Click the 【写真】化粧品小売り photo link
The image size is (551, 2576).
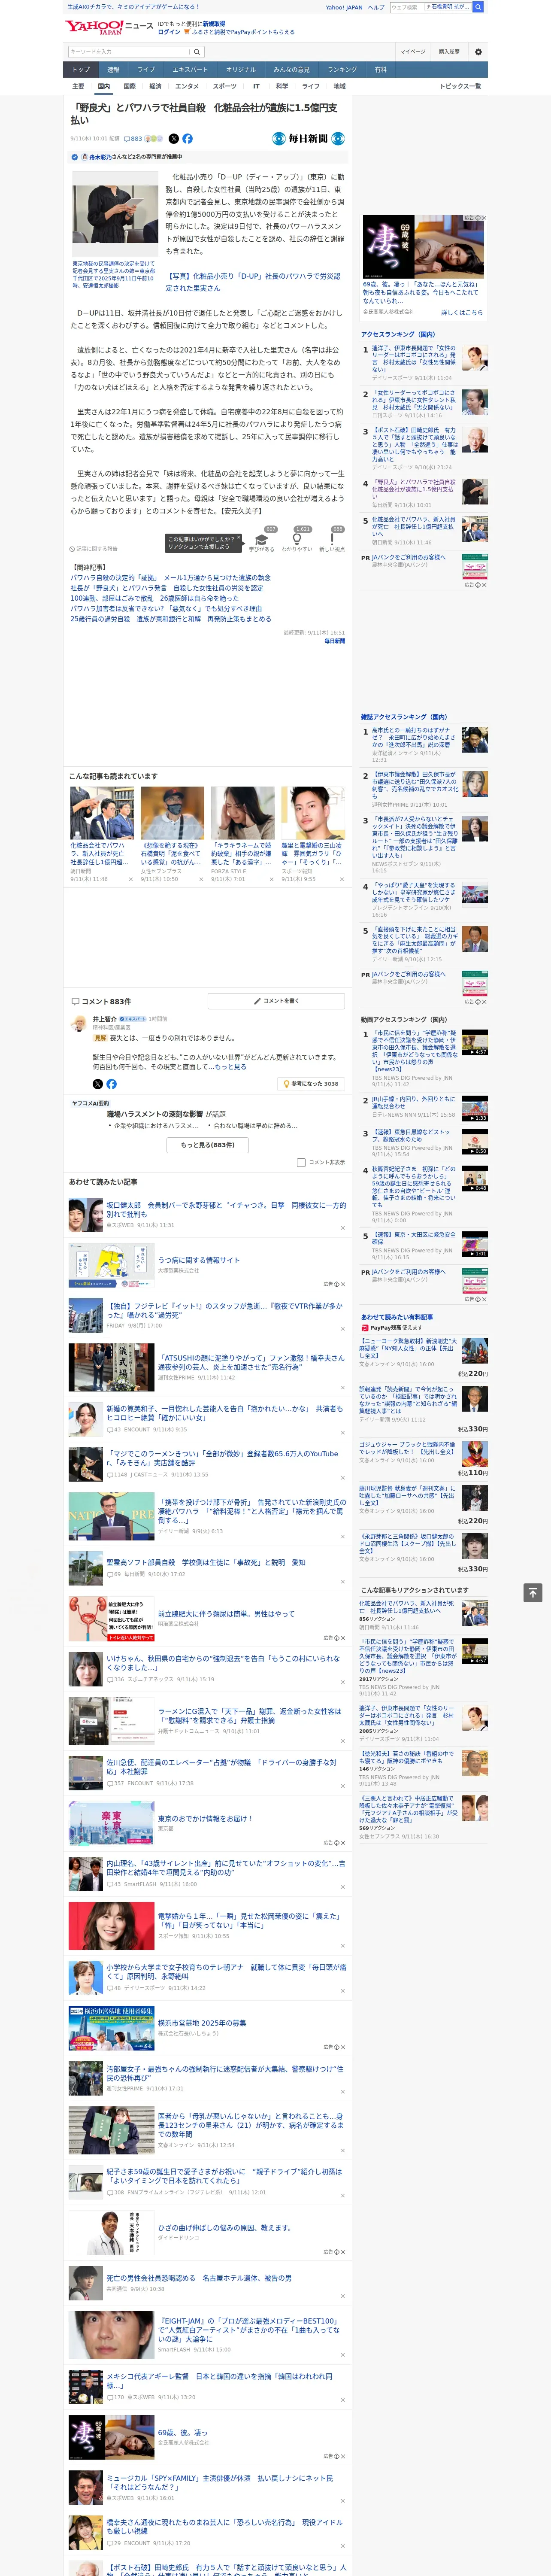pyautogui.click(x=253, y=282)
